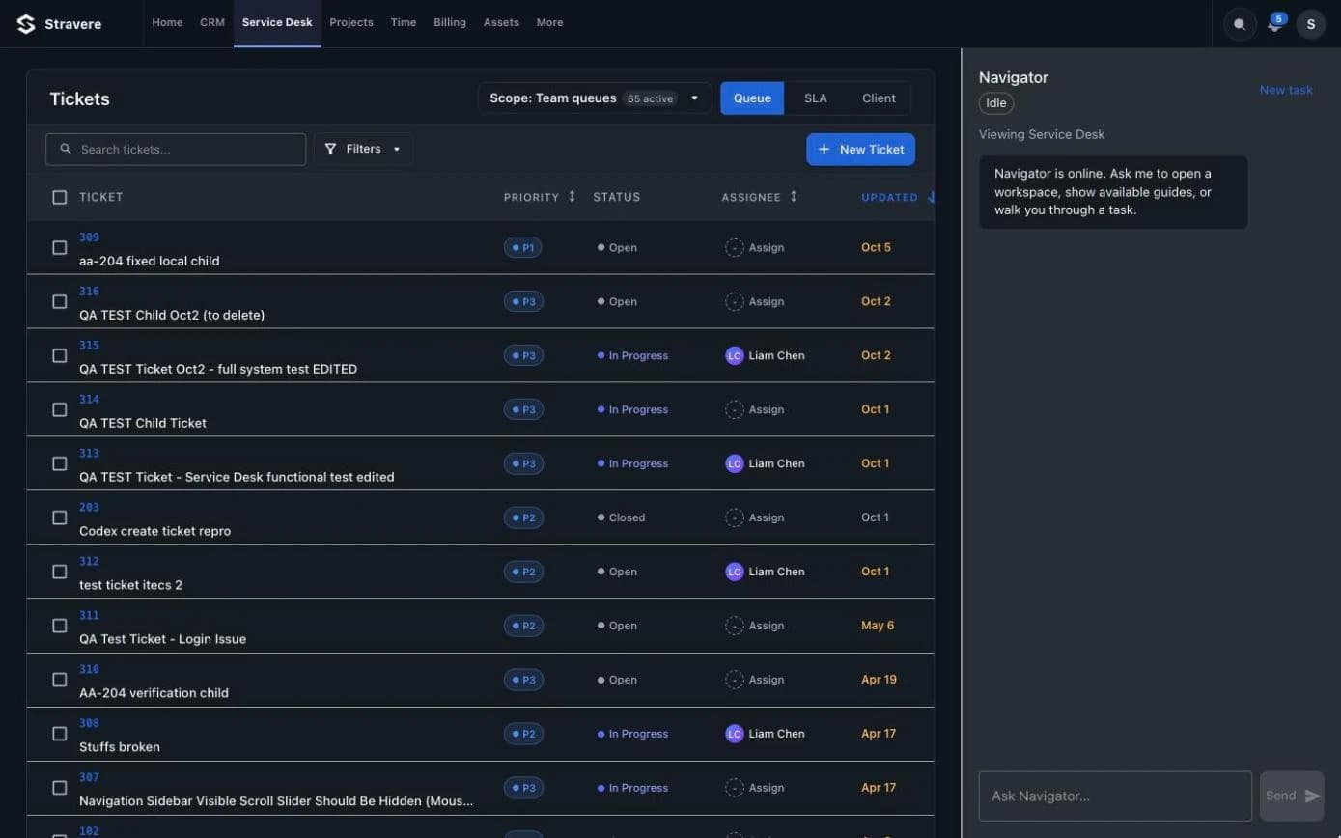Select the checkbox for ticket 309

pos(59,247)
